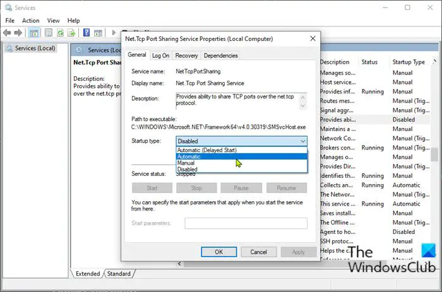Click the Disabled value in 'Provides abi...' row
442x292 pixels.
pos(403,119)
